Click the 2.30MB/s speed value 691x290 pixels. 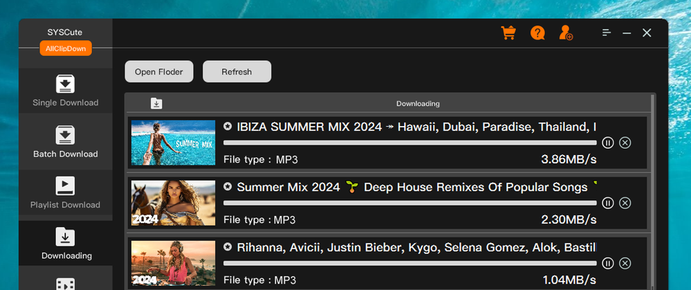click(x=569, y=219)
